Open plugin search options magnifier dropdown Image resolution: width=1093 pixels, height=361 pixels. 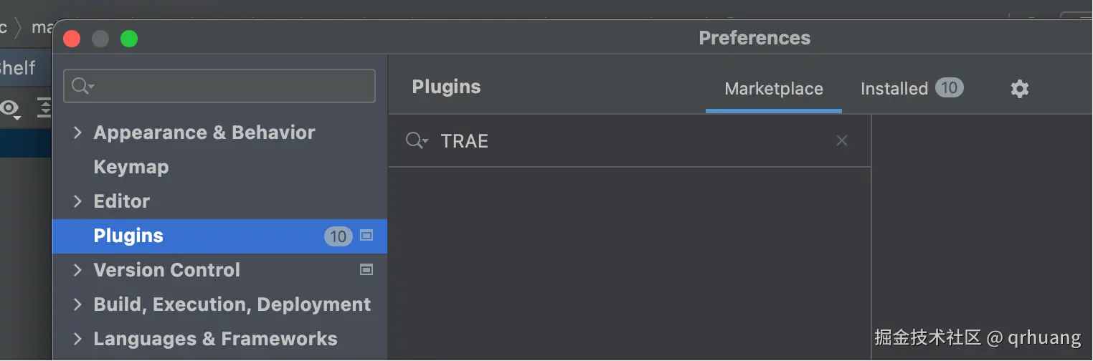click(417, 141)
